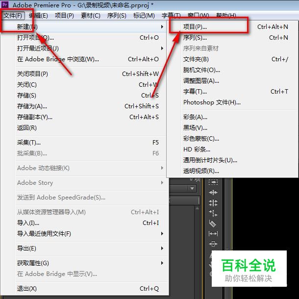This screenshot has height=299, width=299.
Task: Select 脱机文件(O)... submenu entry
Action: pyautogui.click(x=232, y=70)
